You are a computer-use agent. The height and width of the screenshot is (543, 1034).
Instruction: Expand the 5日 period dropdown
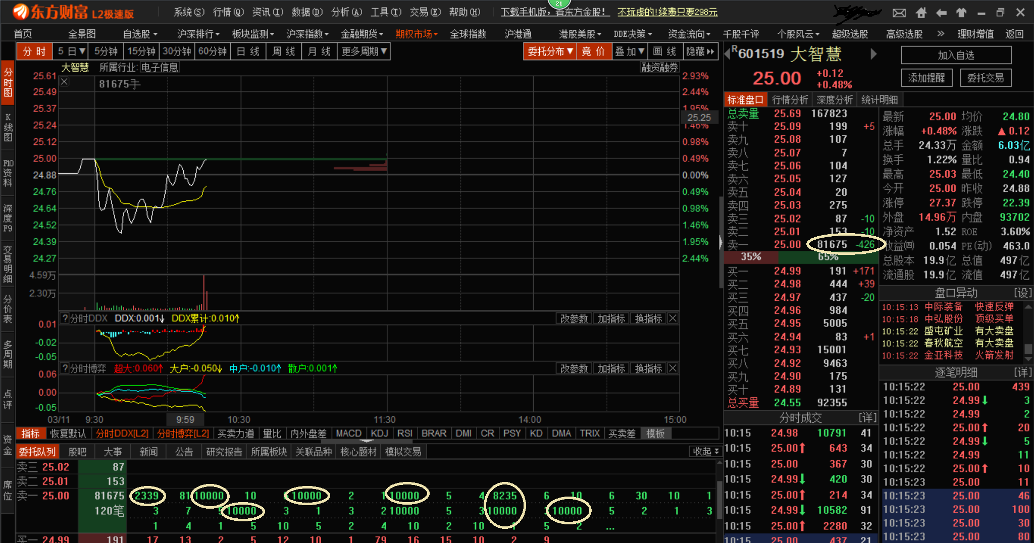tap(71, 51)
